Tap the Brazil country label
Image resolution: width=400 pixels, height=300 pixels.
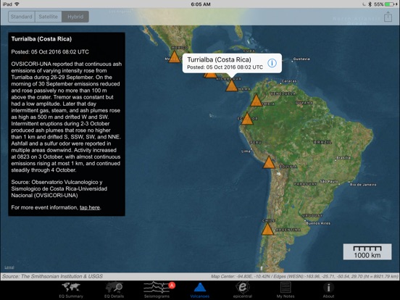pyautogui.click(x=322, y=142)
